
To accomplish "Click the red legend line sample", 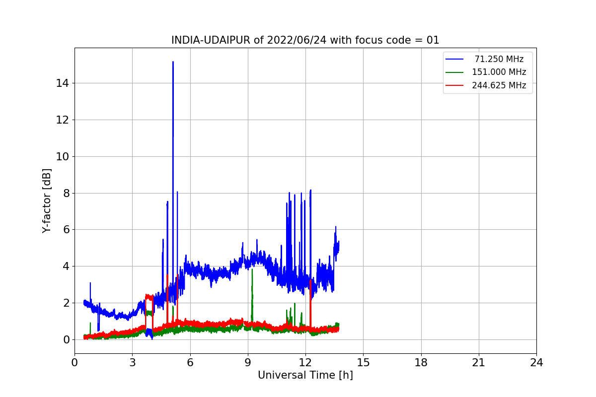I will tap(455, 85).
